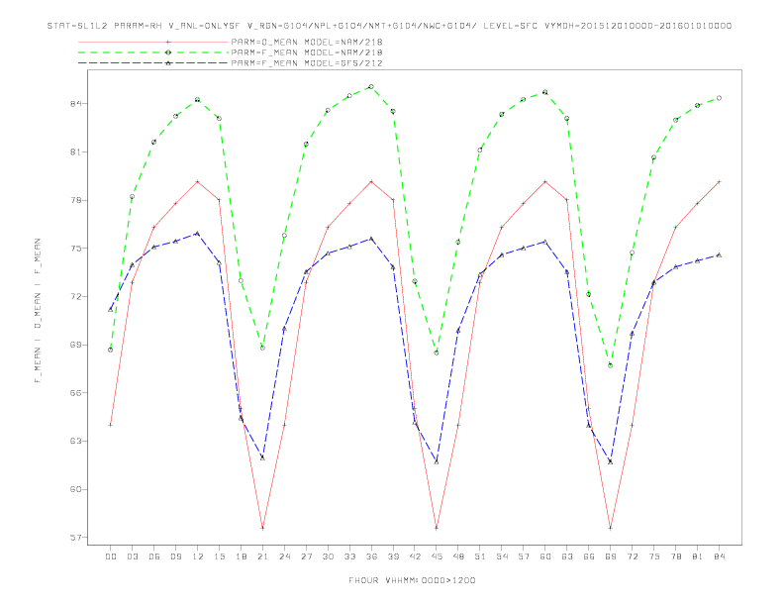Click x-axis forecast hour label 60
This screenshot has height=606, width=784.
coord(545,556)
